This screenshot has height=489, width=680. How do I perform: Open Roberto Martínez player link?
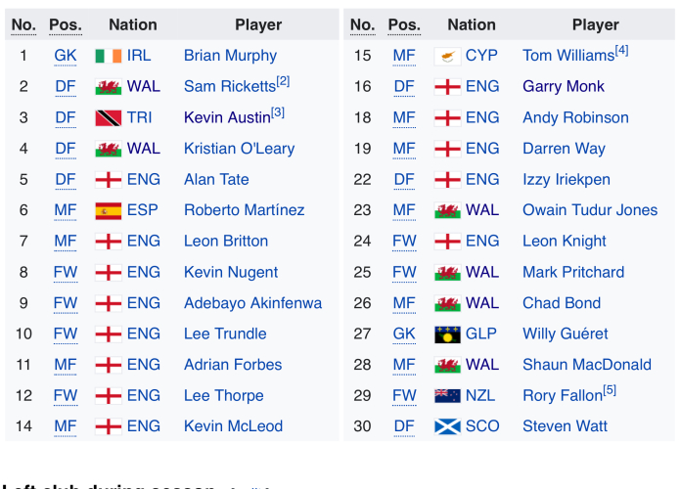244,210
